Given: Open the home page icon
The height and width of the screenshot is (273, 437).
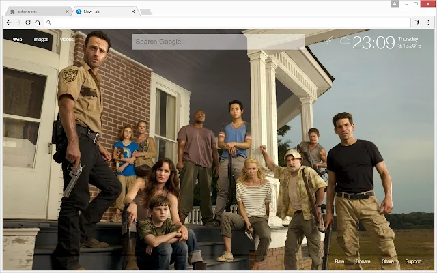Looking at the screenshot, I should click(38, 23).
